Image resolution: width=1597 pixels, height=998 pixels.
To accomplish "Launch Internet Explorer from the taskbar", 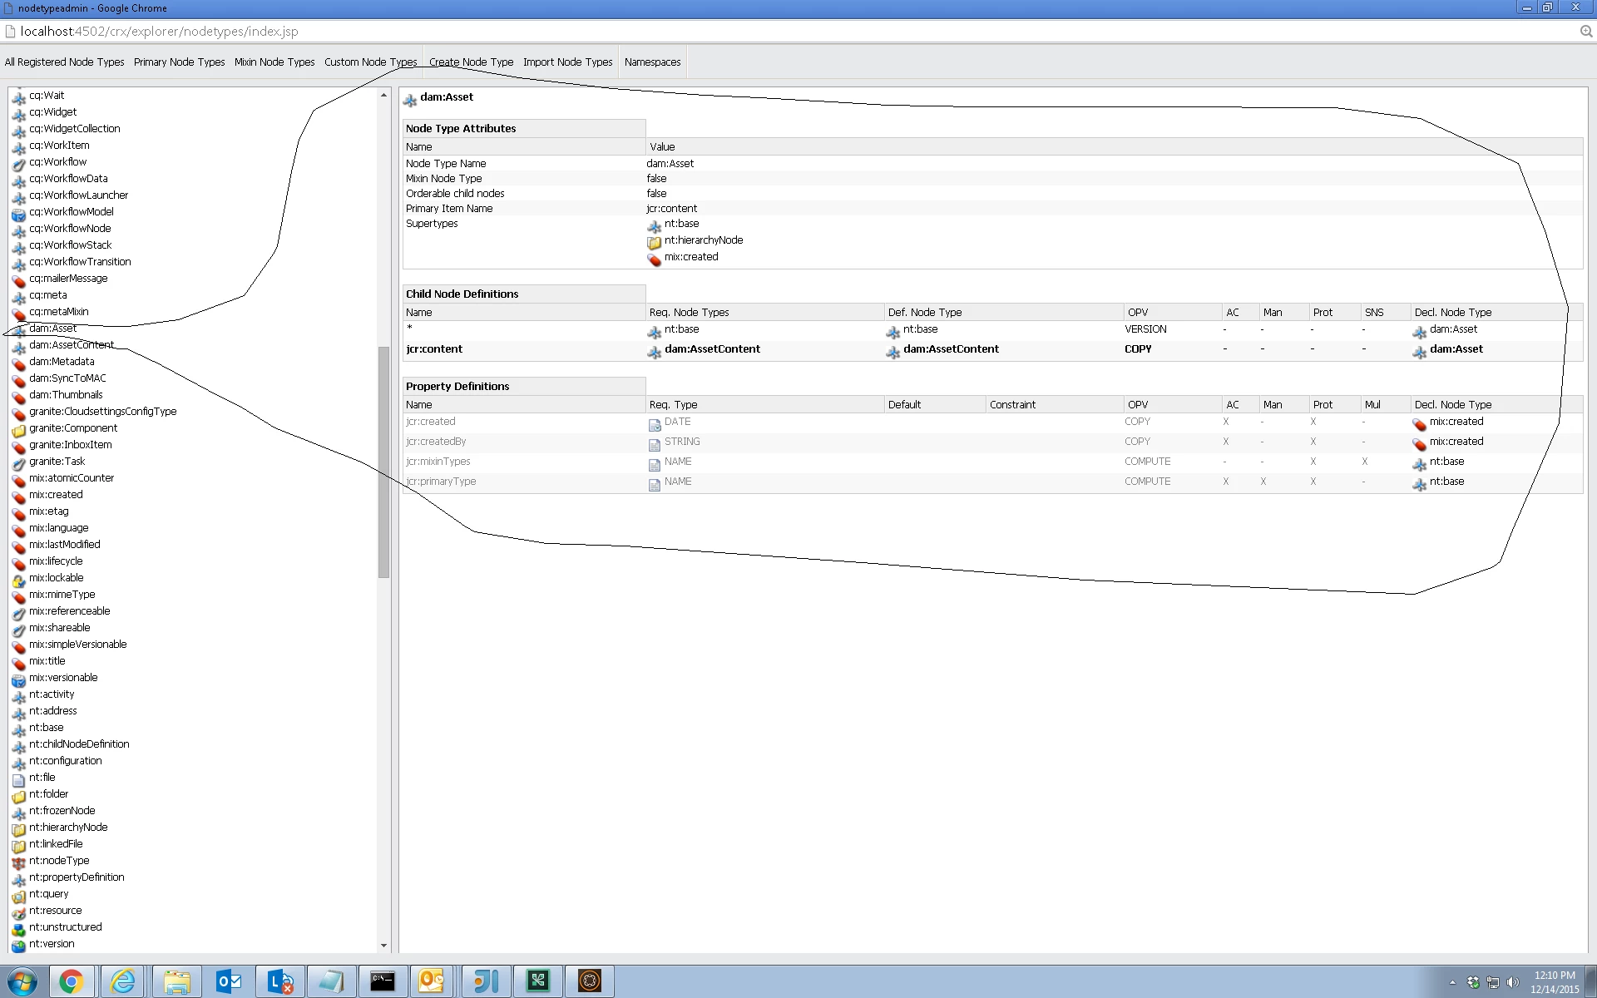I will point(123,981).
